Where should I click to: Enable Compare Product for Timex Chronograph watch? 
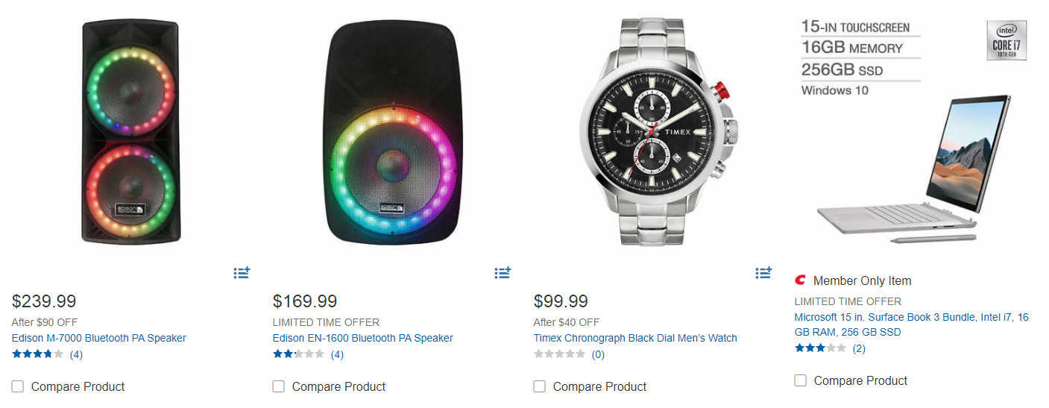click(540, 386)
